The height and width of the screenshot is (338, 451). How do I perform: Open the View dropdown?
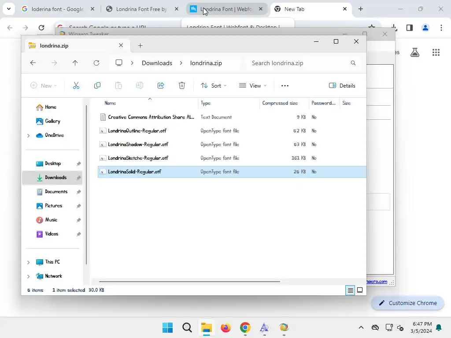(x=253, y=86)
